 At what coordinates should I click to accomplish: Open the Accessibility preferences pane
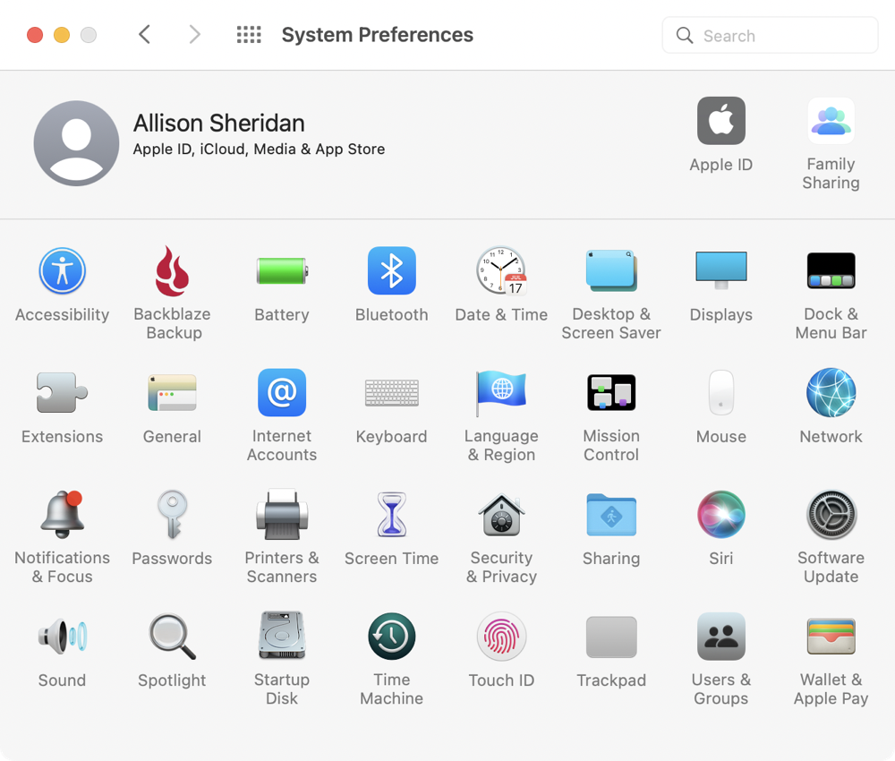(62, 271)
